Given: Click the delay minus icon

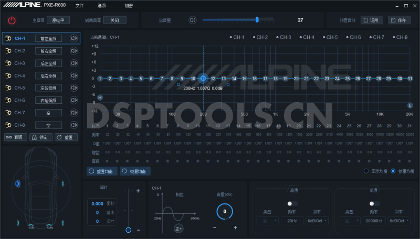Looking at the screenshot, I should click(x=138, y=230).
